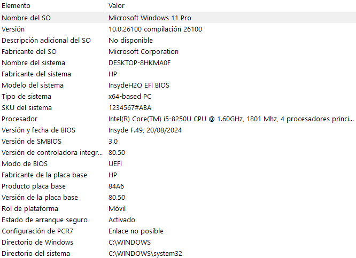Select the value Microsoft Corporation
The height and width of the screenshot is (258, 356).
[x=143, y=52]
